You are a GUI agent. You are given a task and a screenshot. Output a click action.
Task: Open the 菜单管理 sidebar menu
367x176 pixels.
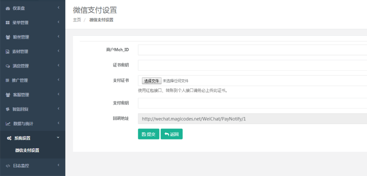(x=33, y=23)
